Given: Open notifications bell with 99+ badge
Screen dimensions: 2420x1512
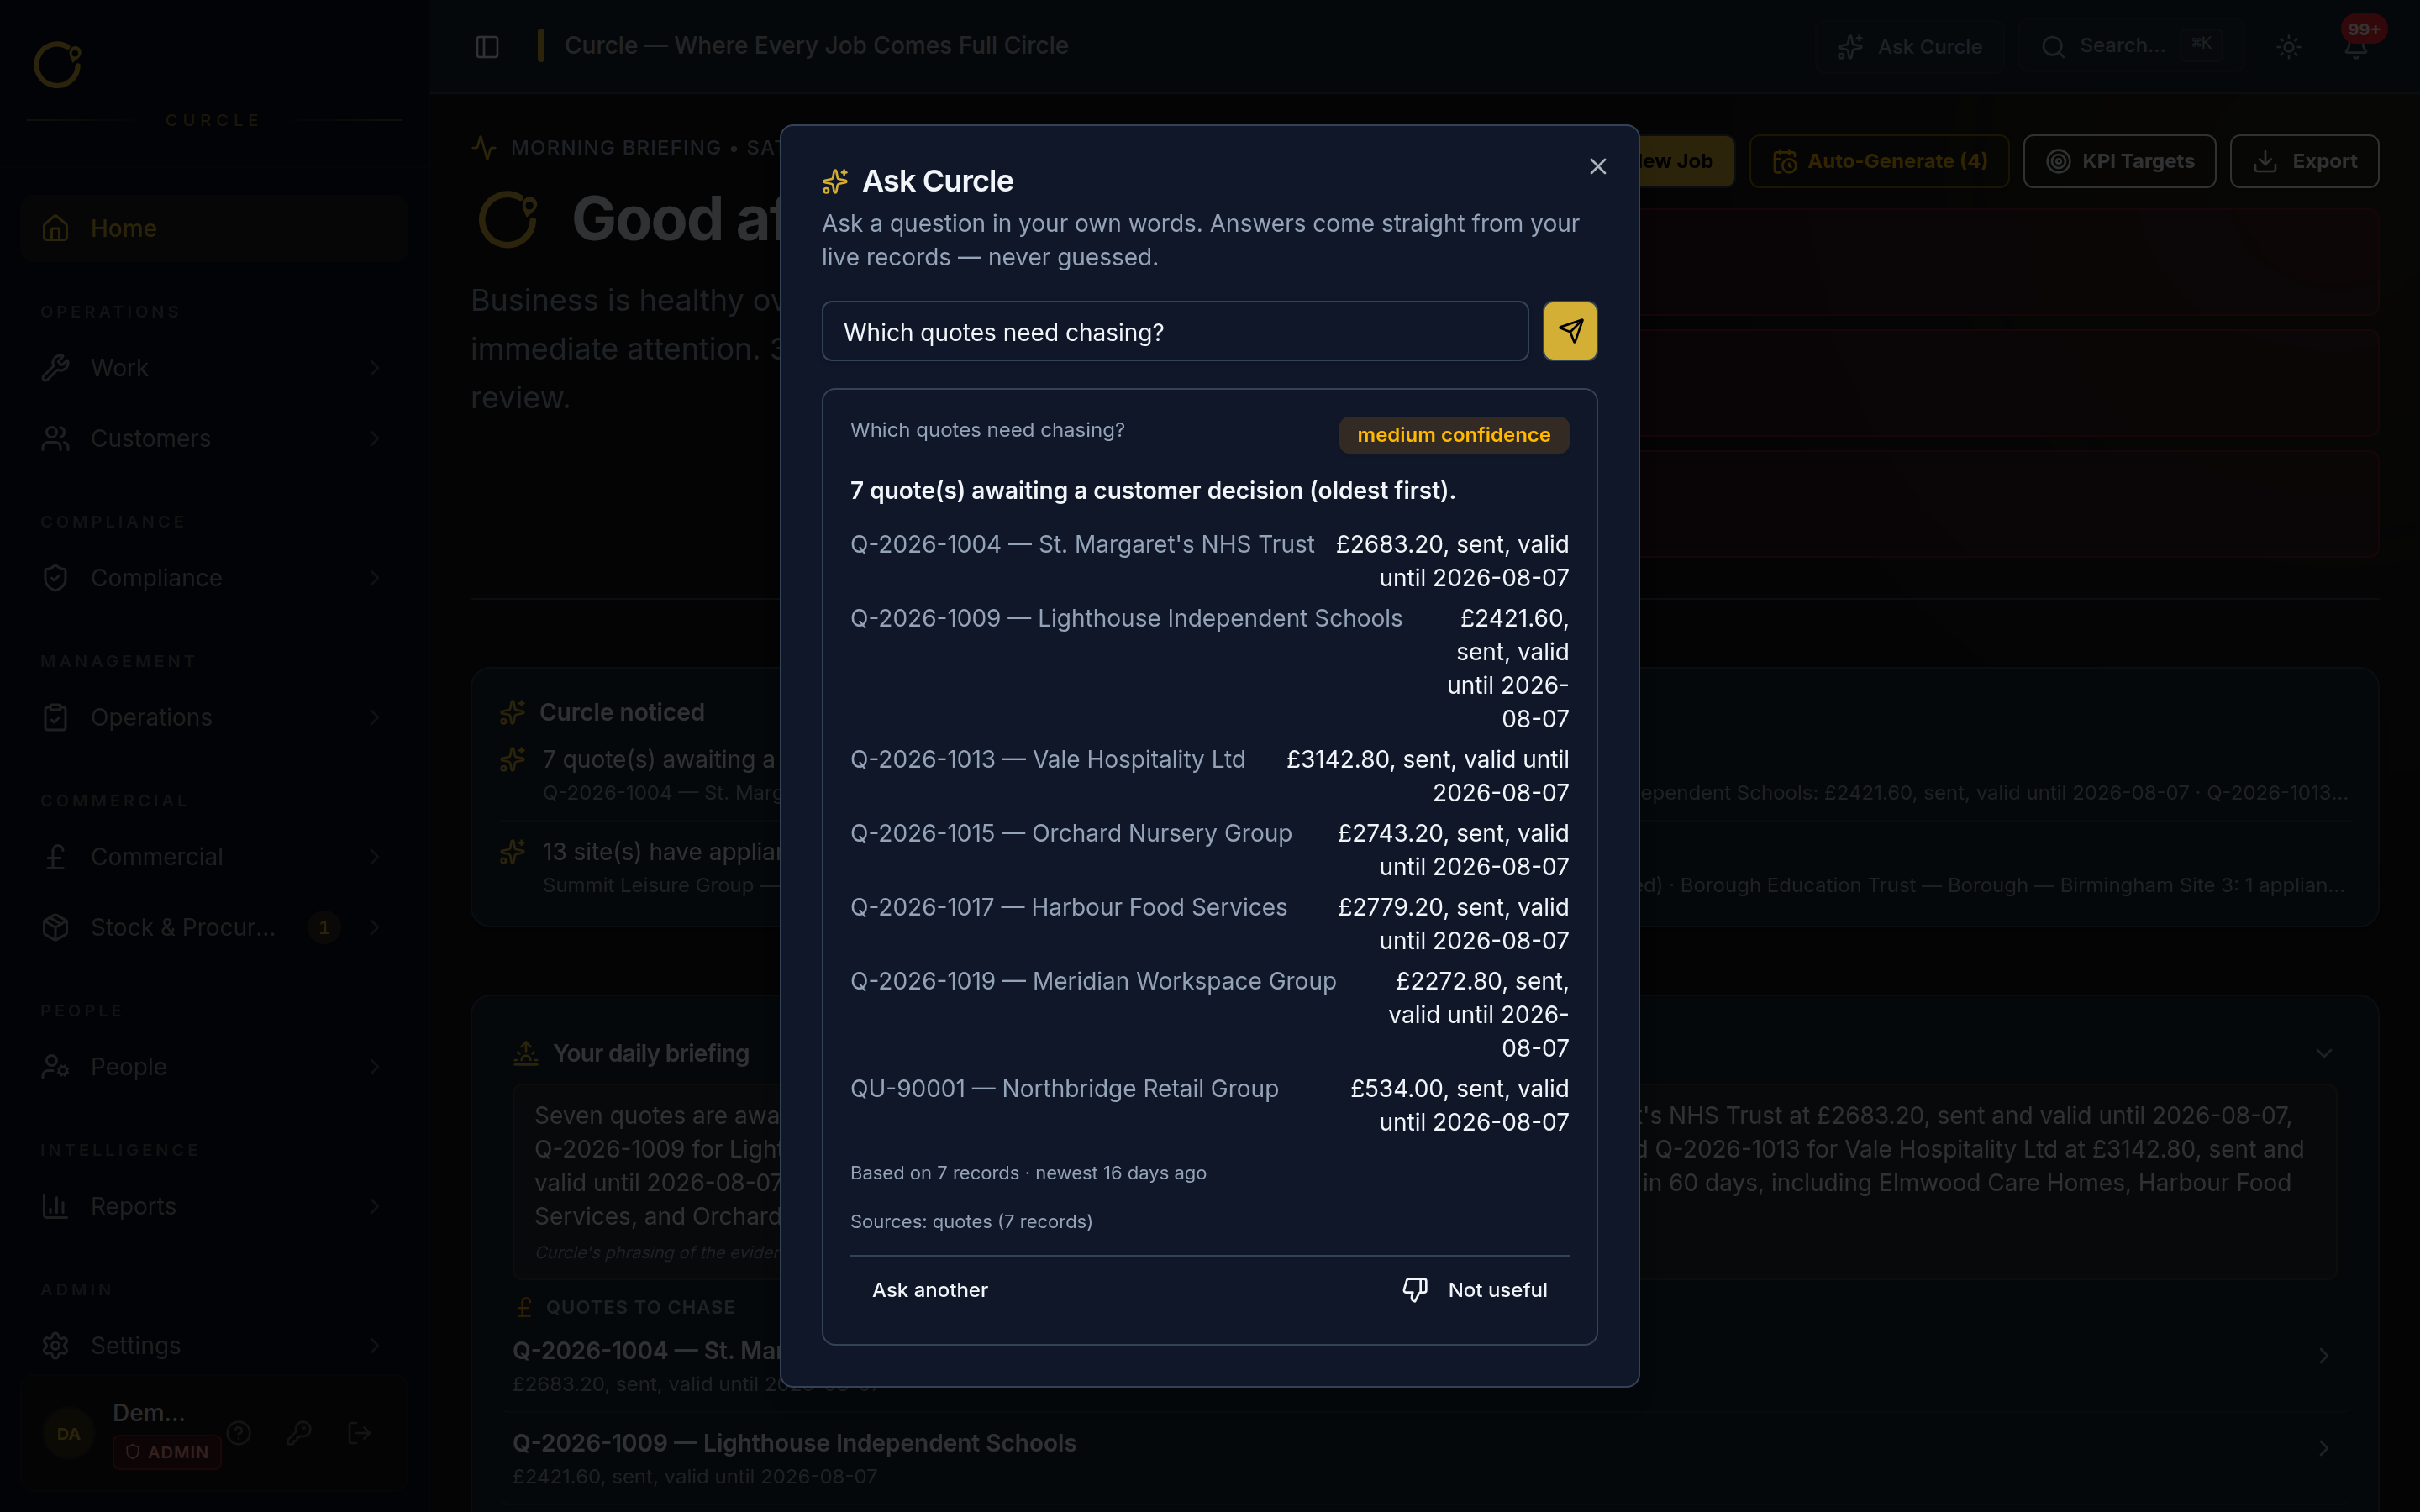Looking at the screenshot, I should click(2355, 47).
